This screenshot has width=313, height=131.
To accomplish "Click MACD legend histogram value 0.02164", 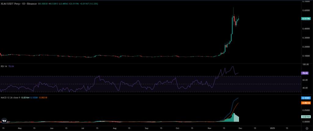I will pos(25,98).
